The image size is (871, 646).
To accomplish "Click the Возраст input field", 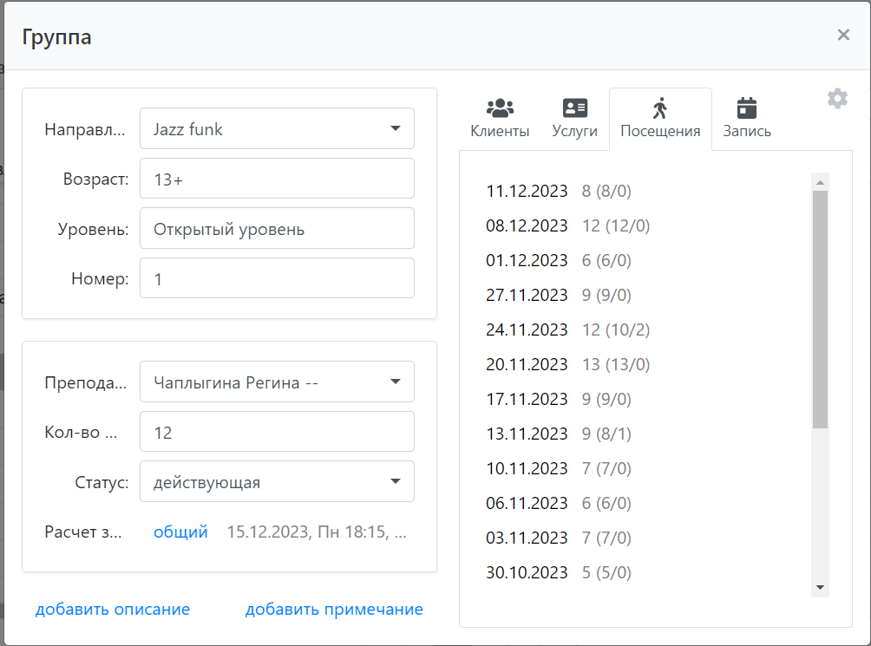I will (277, 178).
